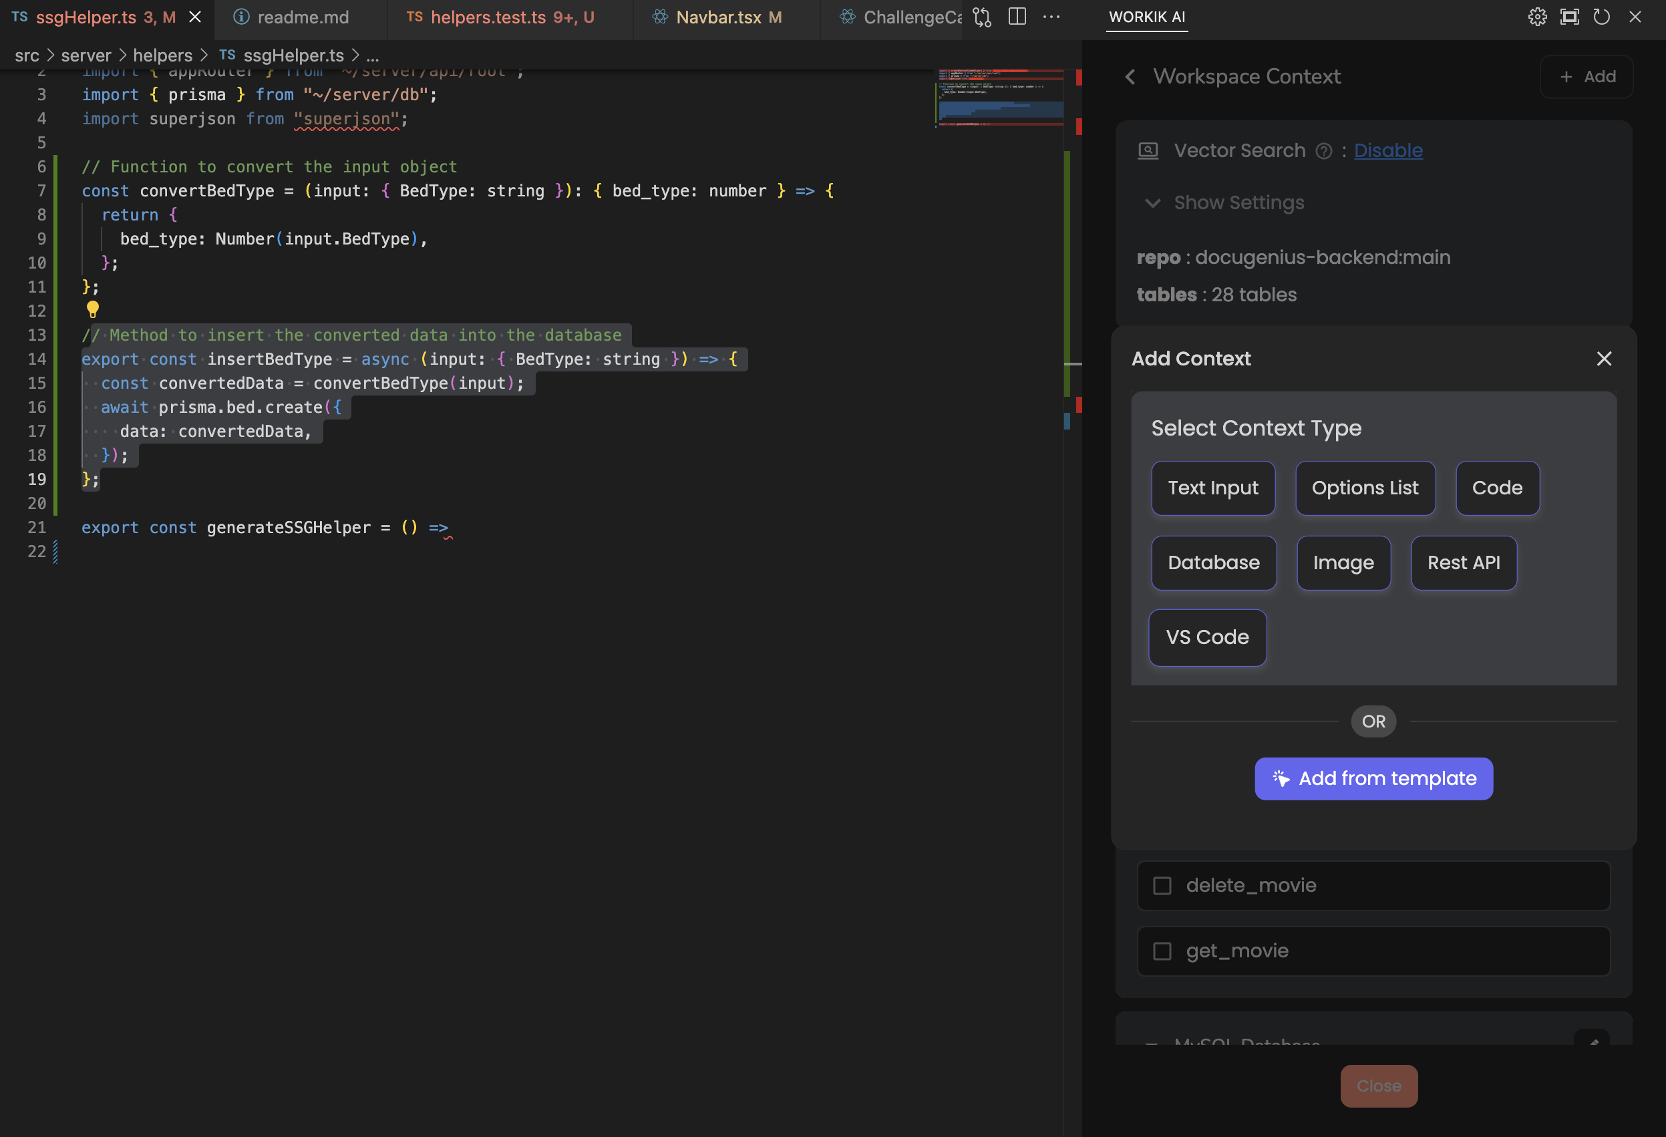Open the source control changes icon
This screenshot has height=1137, width=1666.
[x=982, y=17]
